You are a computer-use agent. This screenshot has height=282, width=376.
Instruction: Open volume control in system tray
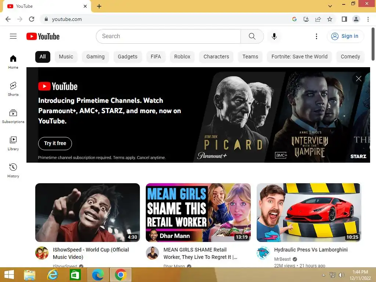point(341,275)
